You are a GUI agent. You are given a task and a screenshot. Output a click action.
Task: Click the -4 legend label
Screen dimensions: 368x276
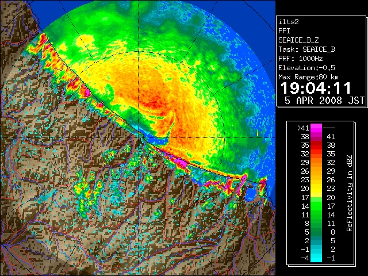[x=305, y=258]
